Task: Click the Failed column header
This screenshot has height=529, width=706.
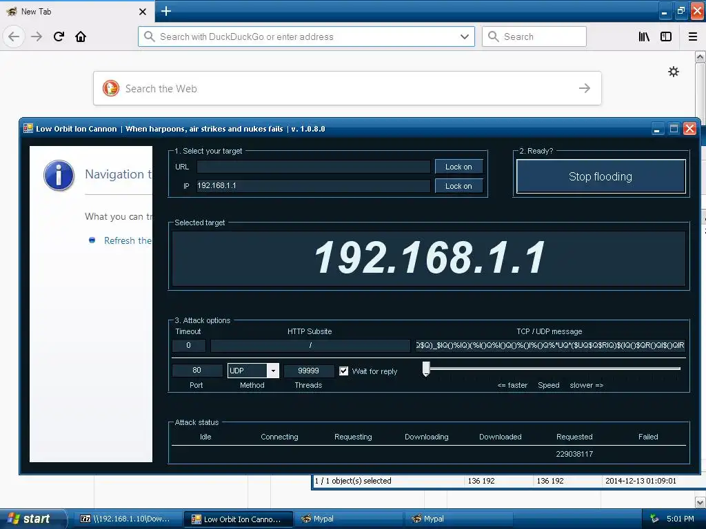Action: pos(648,437)
